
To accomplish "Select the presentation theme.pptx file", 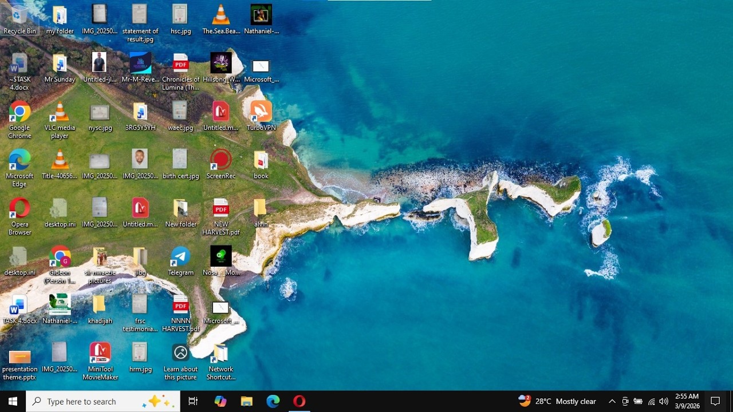I will coord(19,365).
